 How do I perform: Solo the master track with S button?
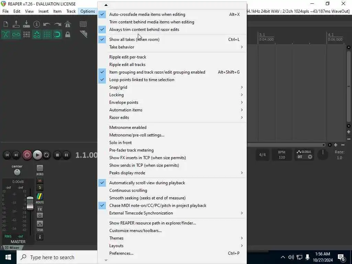coord(40,187)
